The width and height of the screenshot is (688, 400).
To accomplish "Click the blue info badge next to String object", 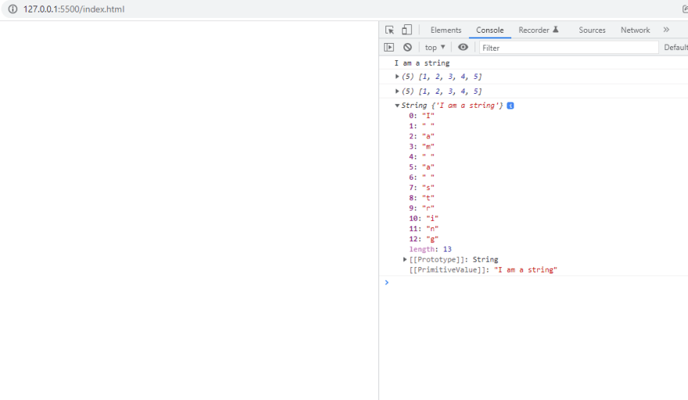I will pyautogui.click(x=511, y=105).
